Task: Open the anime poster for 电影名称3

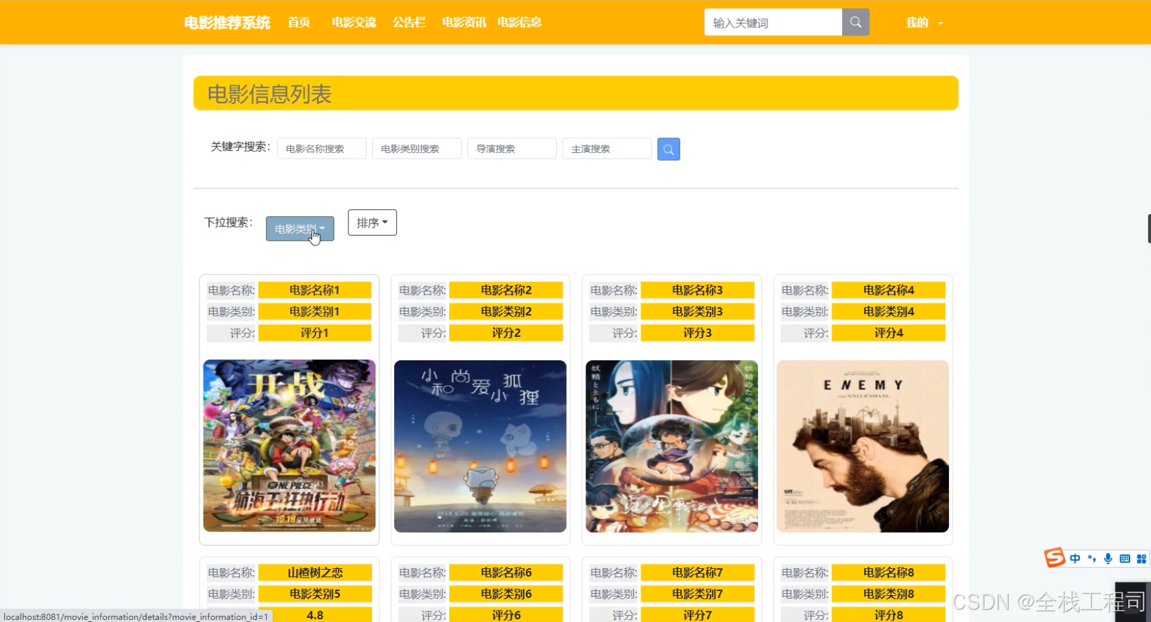Action: [x=672, y=446]
